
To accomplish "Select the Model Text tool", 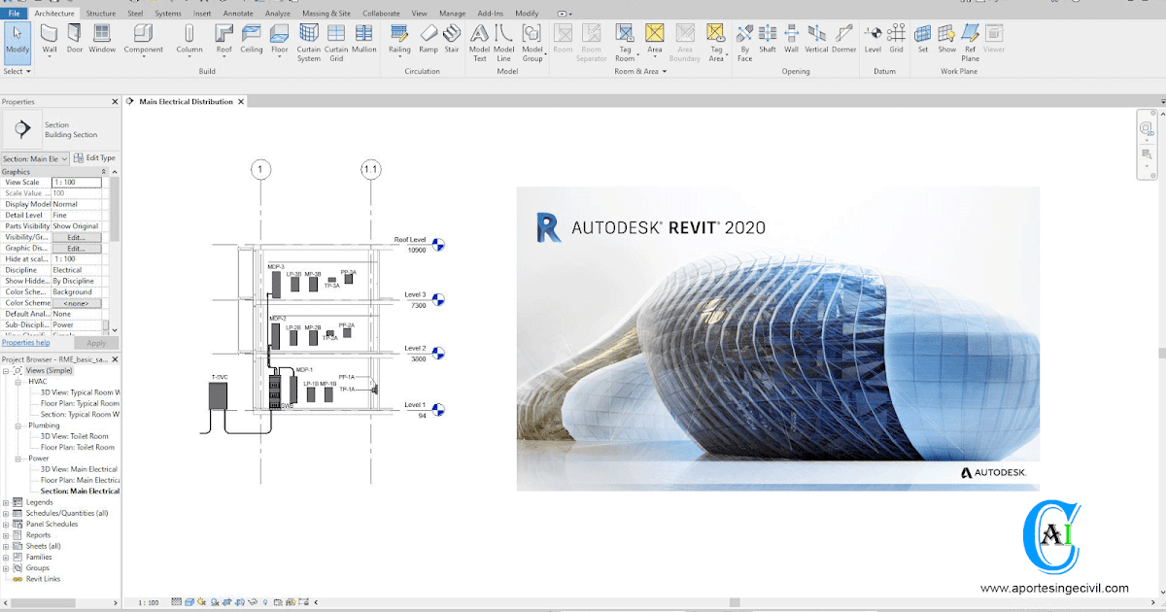I will click(479, 42).
